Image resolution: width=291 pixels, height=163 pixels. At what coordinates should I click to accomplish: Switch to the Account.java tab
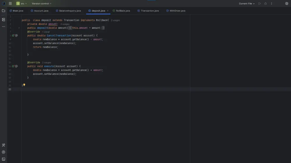pos(39,11)
